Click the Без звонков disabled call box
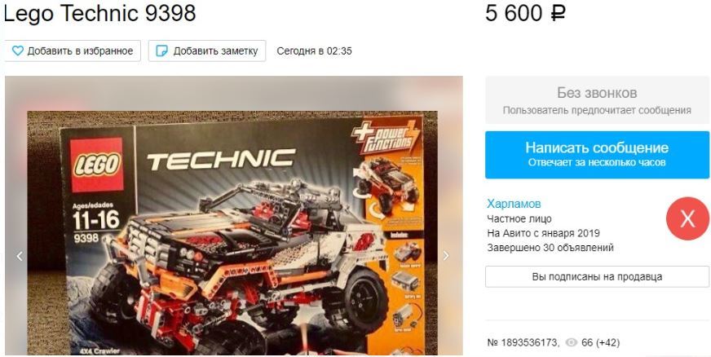Screen dimensions: 711x357 pos(597,100)
